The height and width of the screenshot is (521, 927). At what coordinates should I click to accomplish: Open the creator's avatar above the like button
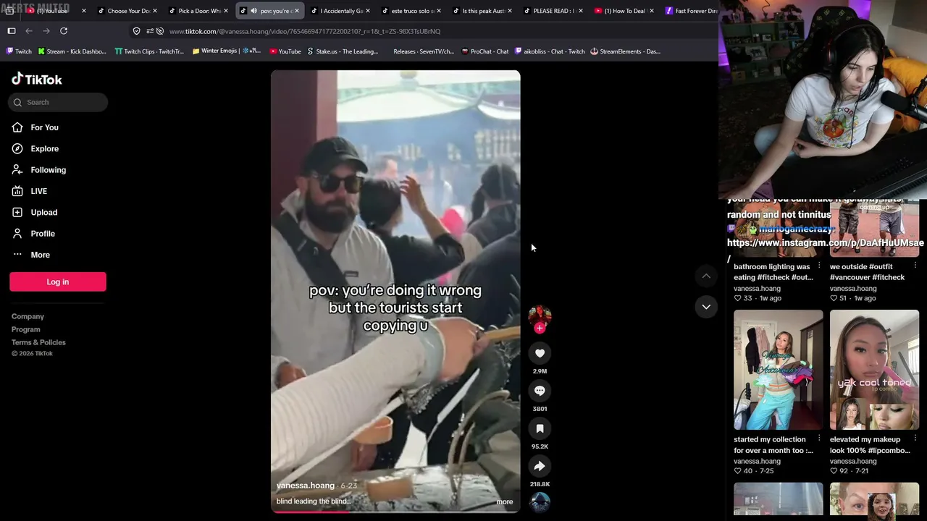pyautogui.click(x=540, y=315)
